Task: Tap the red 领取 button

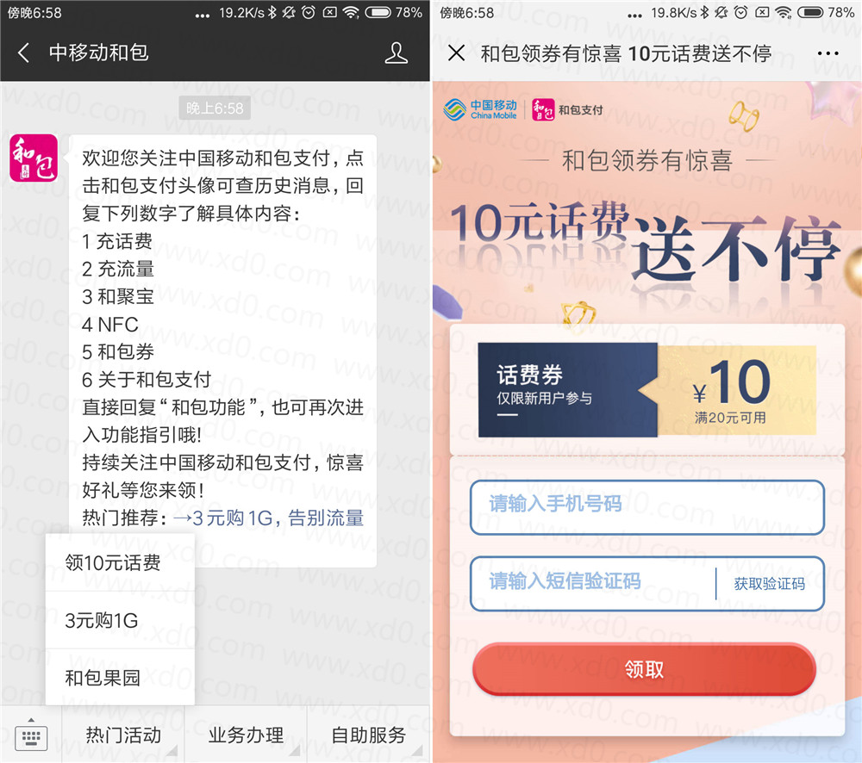Action: (x=644, y=669)
